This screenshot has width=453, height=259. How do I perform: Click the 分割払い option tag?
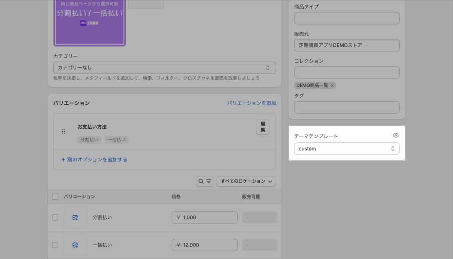90,140
